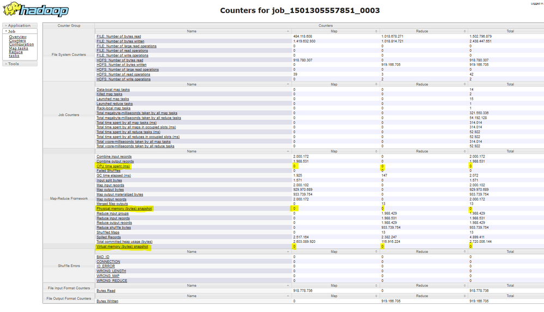
Task: Open HDFS: Number of bytes written counter
Action: click(x=121, y=65)
